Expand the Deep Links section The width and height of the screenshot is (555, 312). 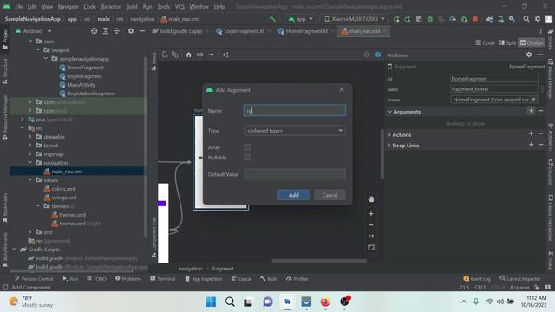tap(389, 146)
